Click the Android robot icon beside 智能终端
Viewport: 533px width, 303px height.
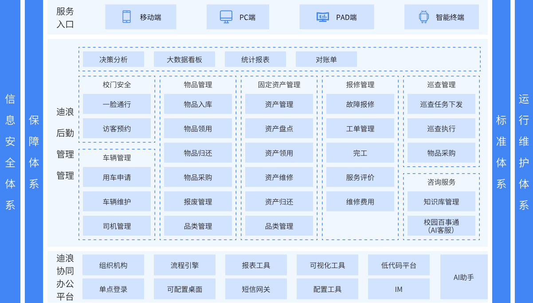pyautogui.click(x=423, y=17)
